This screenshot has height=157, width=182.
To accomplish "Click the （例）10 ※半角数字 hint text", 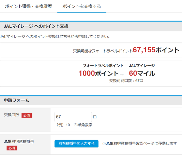I will pyautogui.click(x=74, y=125).
